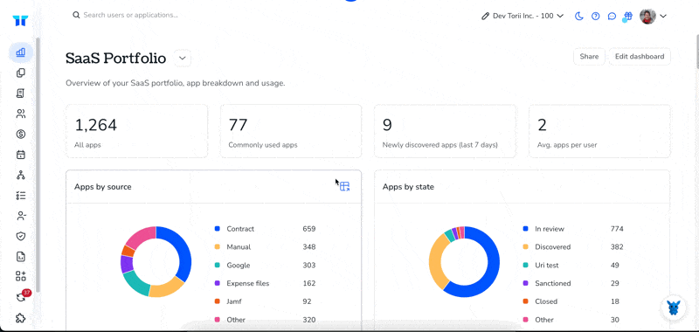Image resolution: width=699 pixels, height=332 pixels.
Task: Click the table export icon in Apps by source
Action: [344, 186]
